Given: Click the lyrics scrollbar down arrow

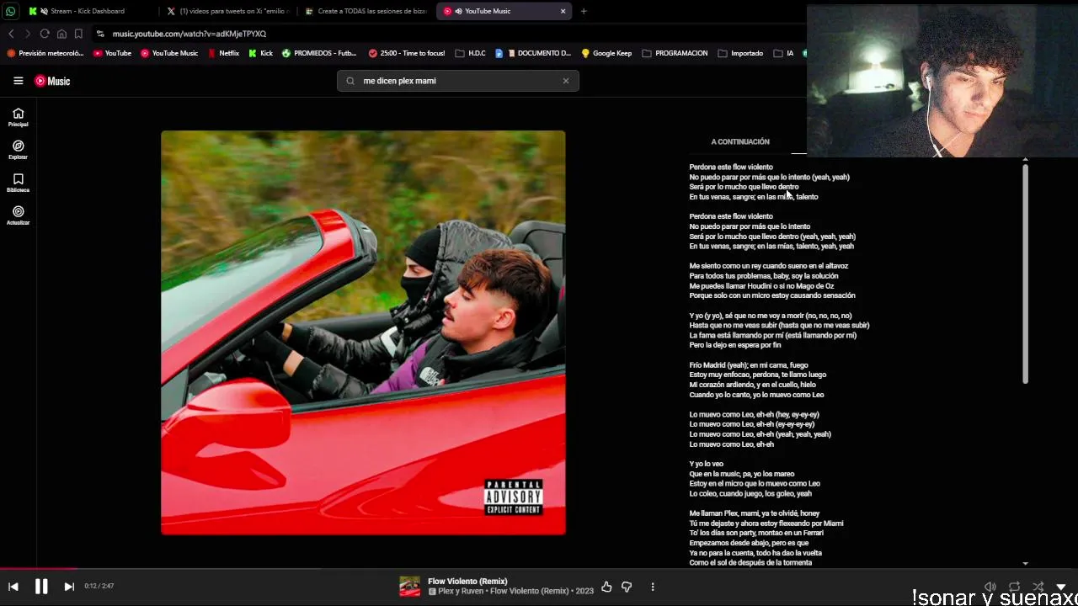Looking at the screenshot, I should coord(1025,563).
